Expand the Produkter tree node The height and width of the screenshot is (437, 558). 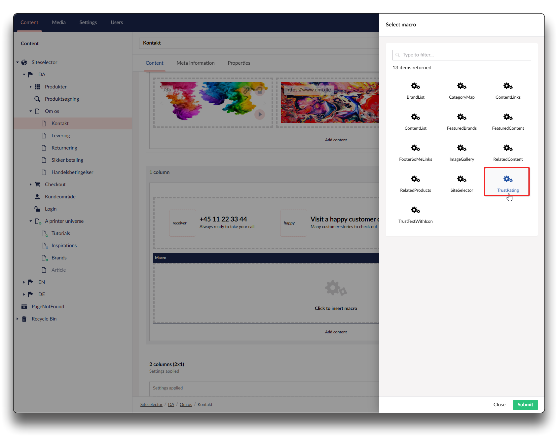[x=30, y=87]
